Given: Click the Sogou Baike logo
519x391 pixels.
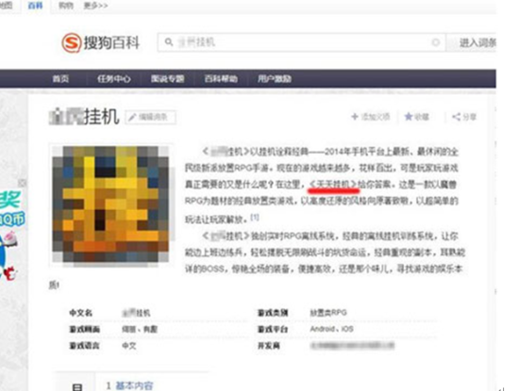Looking at the screenshot, I should tap(101, 42).
